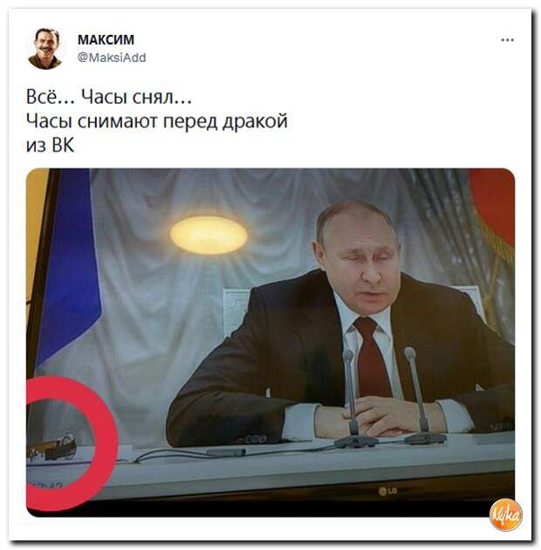Click the orange watermark logo on the image
The image size is (541, 550).
[505, 514]
